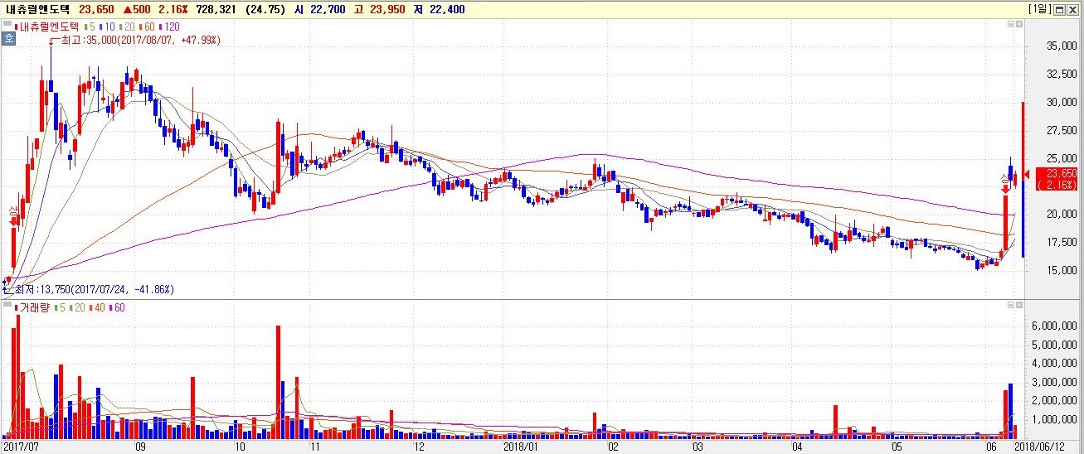Select the 20-day price moving average legend
The height and width of the screenshot is (454, 1084).
coord(127,27)
